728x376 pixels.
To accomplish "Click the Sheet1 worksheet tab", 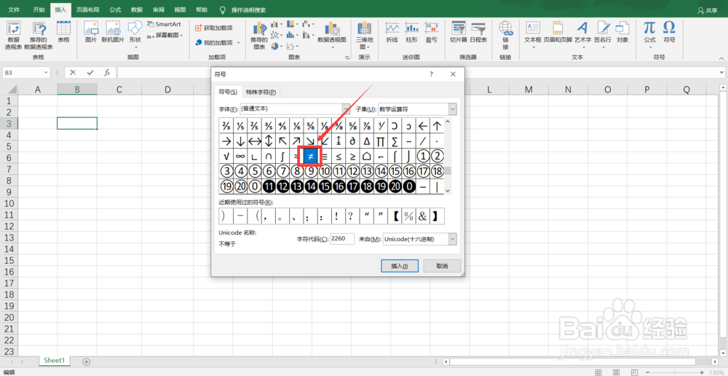I will (55, 361).
